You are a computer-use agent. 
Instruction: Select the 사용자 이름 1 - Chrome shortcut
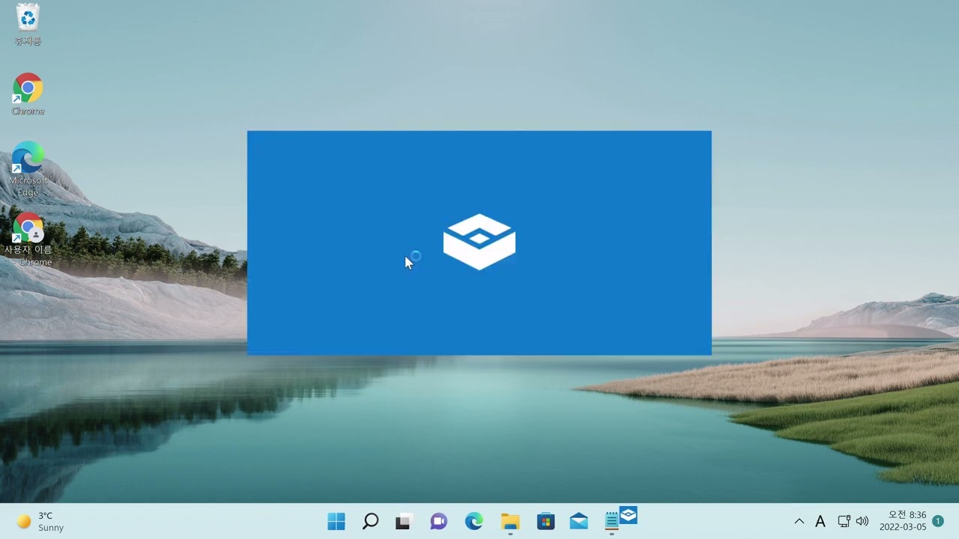point(28,240)
